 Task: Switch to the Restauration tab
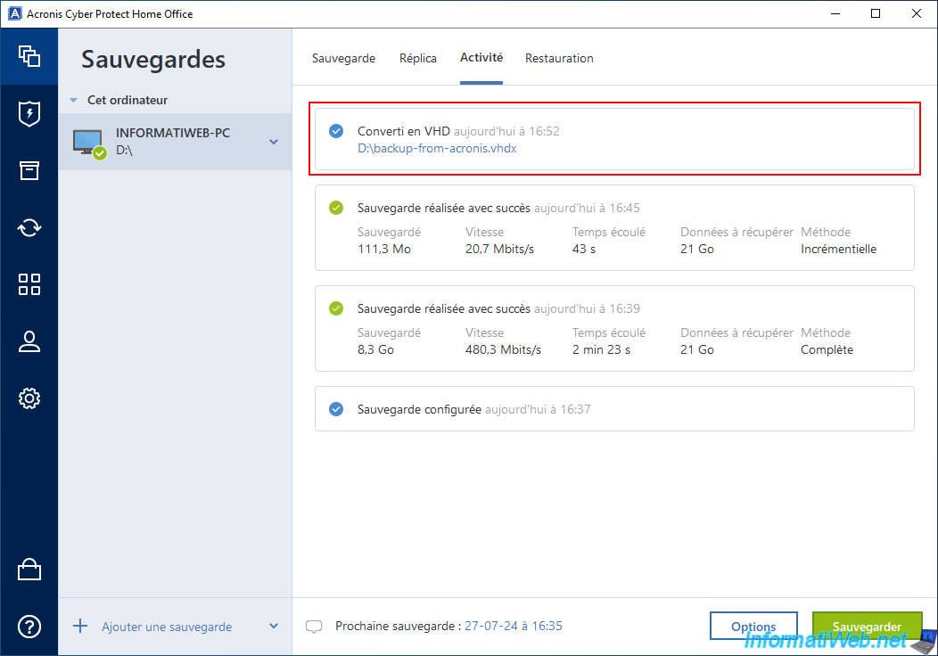point(559,58)
